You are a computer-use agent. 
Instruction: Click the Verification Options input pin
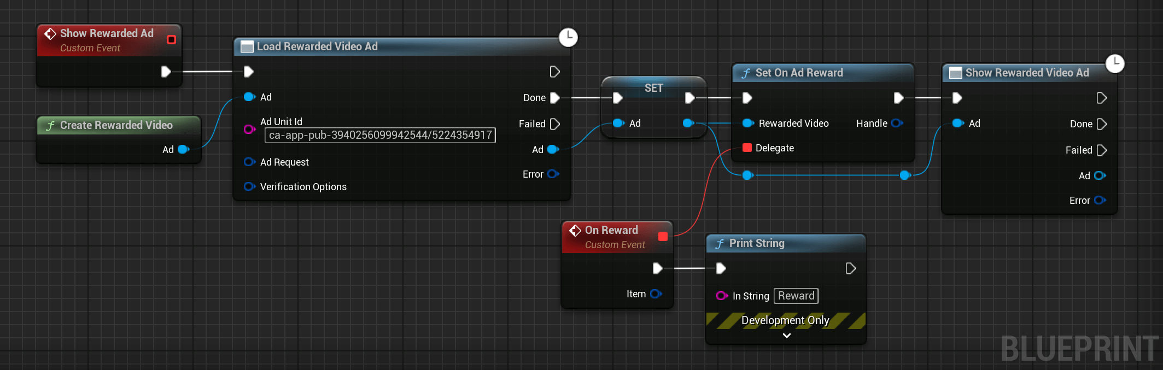tap(249, 186)
